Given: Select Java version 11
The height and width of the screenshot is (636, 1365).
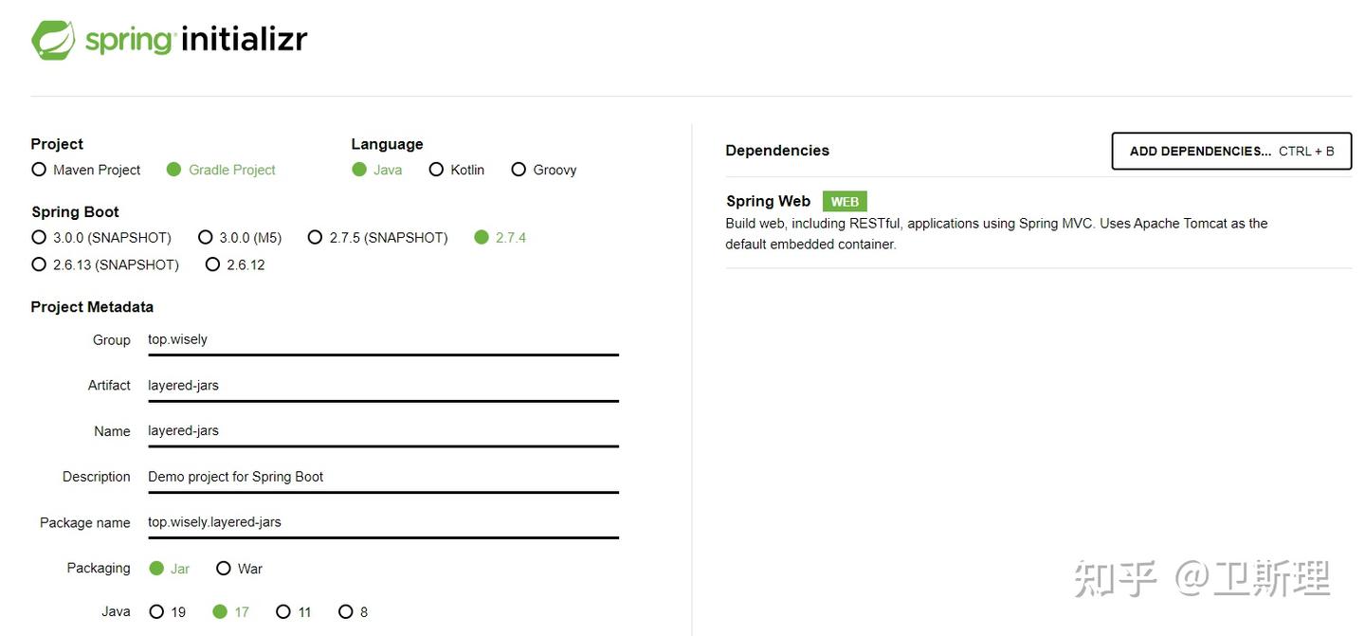Looking at the screenshot, I should (x=283, y=611).
